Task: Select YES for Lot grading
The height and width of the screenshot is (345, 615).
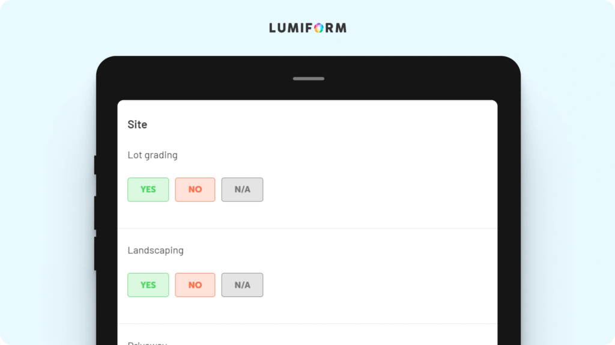Action: pyautogui.click(x=148, y=189)
